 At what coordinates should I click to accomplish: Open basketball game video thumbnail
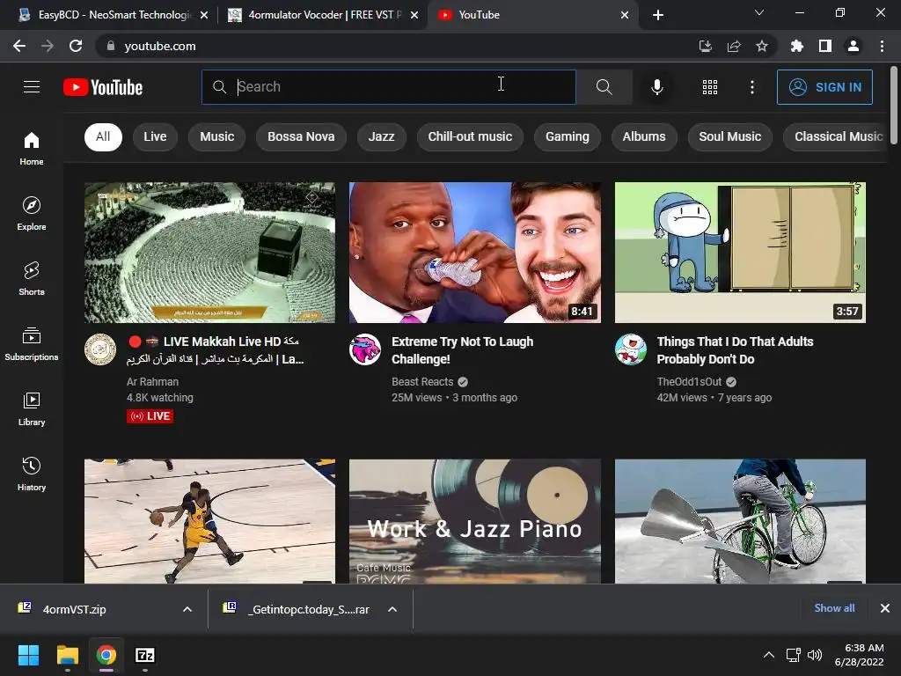click(209, 521)
